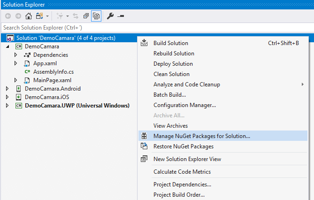Click the Sync with Active Document icon
Viewport: 314px width, 200px height.
[x=76, y=16]
